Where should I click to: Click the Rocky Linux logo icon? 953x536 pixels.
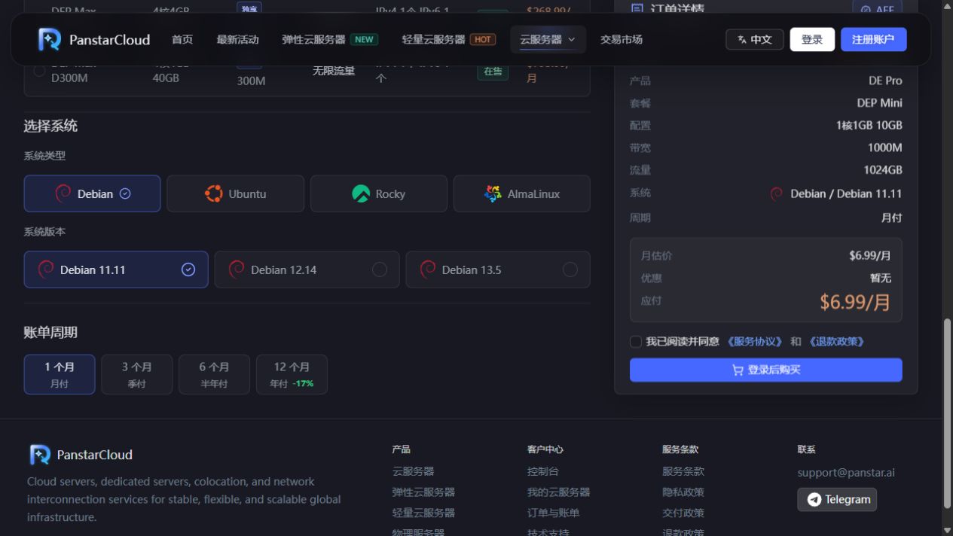click(x=361, y=193)
